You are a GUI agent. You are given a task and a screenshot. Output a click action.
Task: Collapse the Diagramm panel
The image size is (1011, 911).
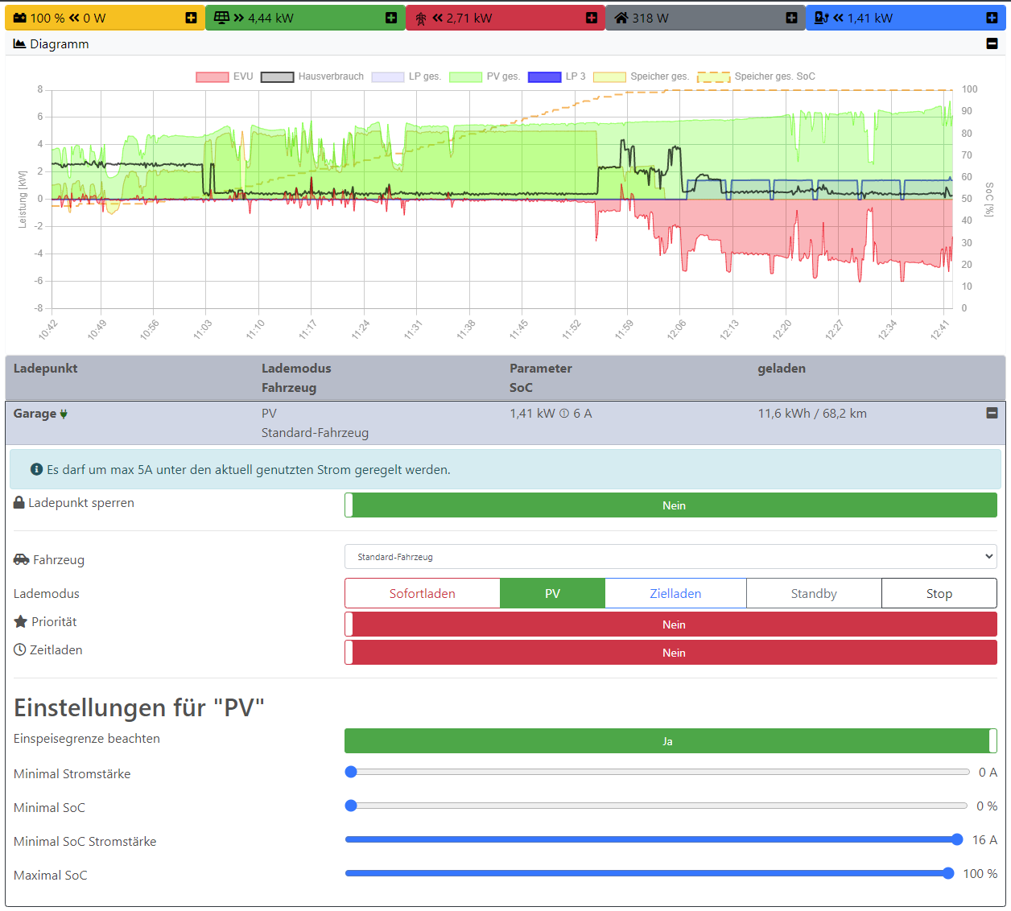[992, 43]
